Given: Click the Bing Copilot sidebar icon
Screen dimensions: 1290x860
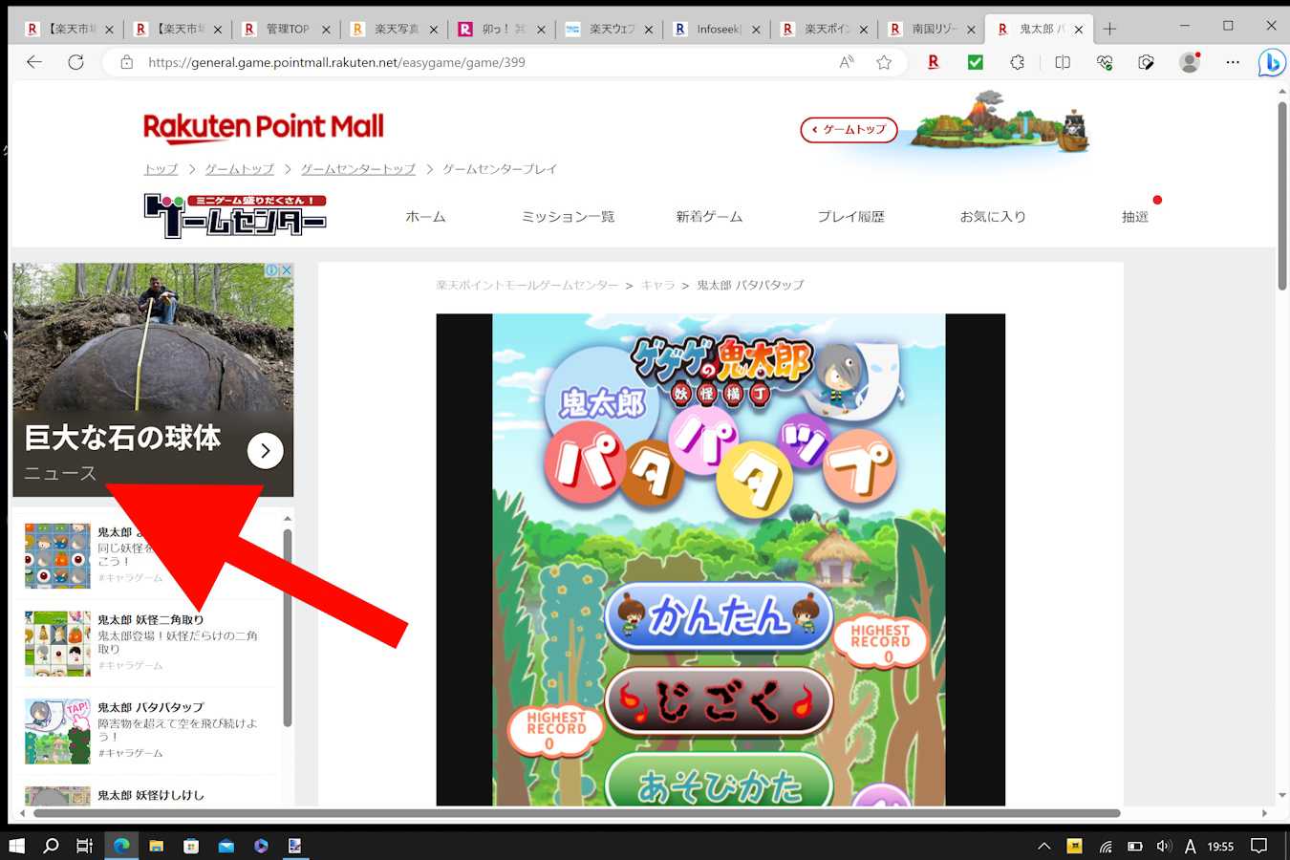Looking at the screenshot, I should [1271, 63].
